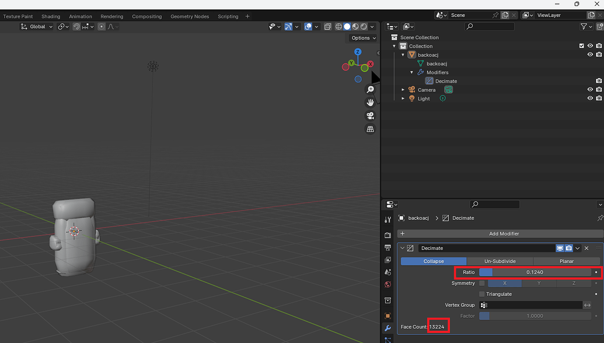Open the Options dropdown in the viewport

point(362,37)
